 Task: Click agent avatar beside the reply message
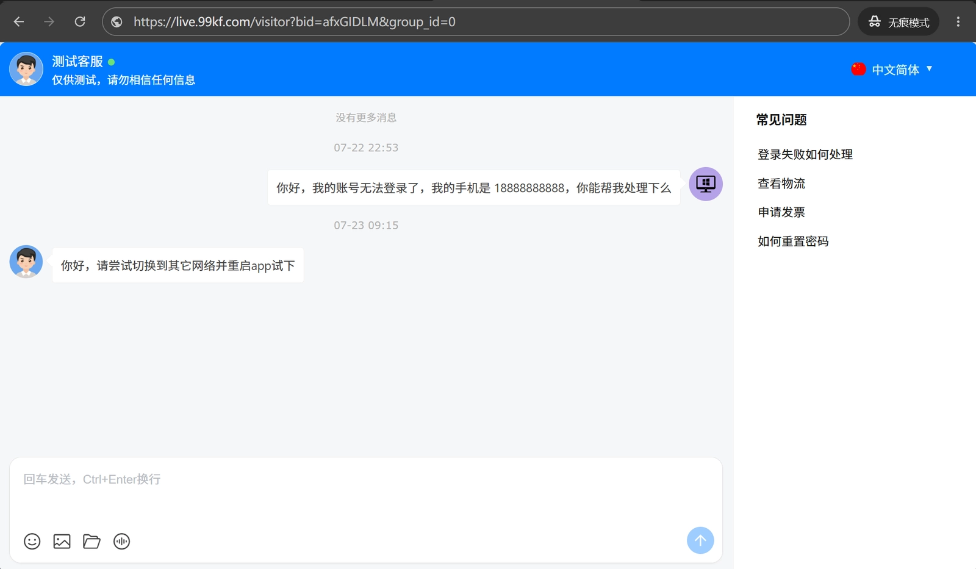tap(26, 262)
